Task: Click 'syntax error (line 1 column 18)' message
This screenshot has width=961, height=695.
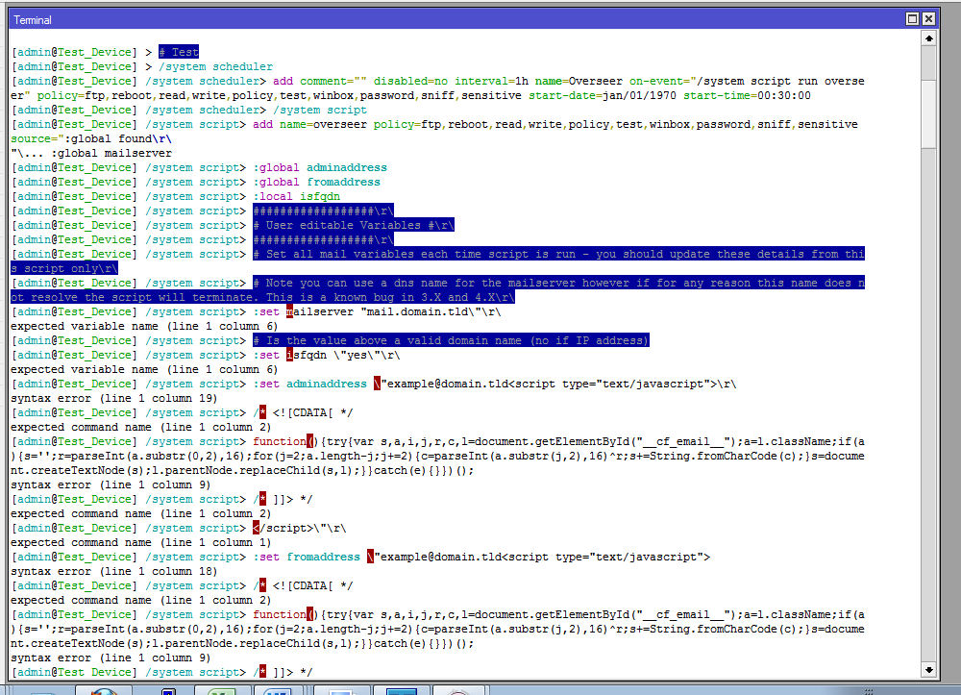Action: [114, 571]
